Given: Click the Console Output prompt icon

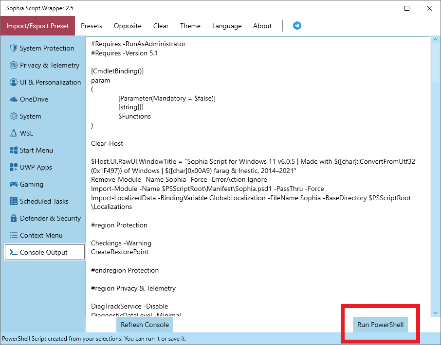Looking at the screenshot, I should click(x=14, y=252).
